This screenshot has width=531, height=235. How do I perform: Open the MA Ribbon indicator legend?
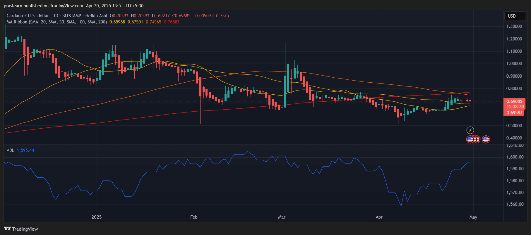coord(57,22)
